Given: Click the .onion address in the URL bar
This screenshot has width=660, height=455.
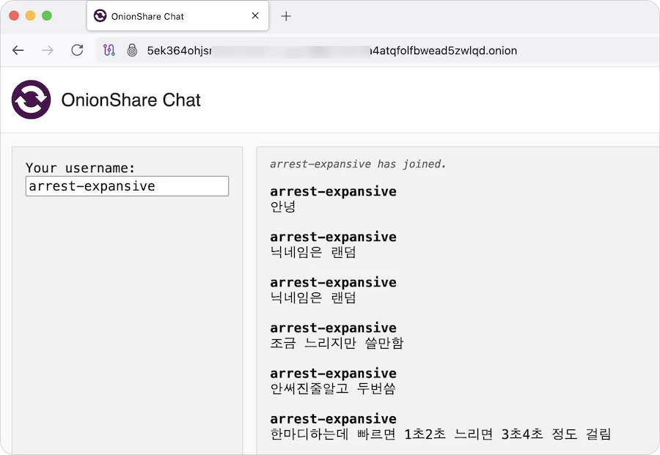Looking at the screenshot, I should [331, 51].
